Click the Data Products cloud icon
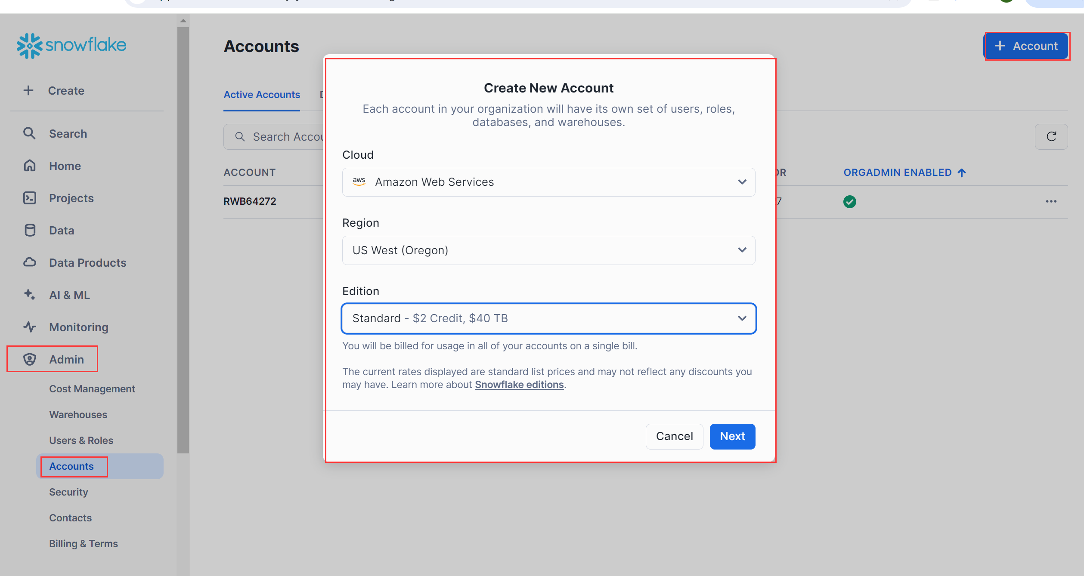This screenshot has width=1084, height=576. tap(29, 262)
